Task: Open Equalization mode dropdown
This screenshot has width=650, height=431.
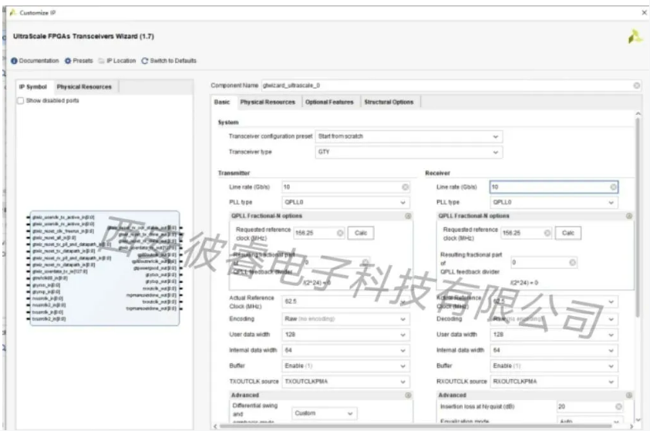Action: click(590, 421)
